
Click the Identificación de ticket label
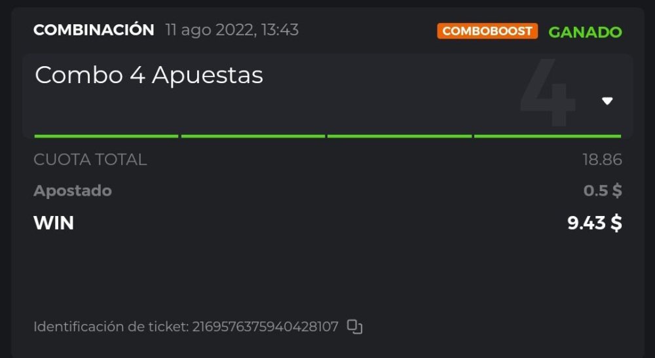(111, 327)
